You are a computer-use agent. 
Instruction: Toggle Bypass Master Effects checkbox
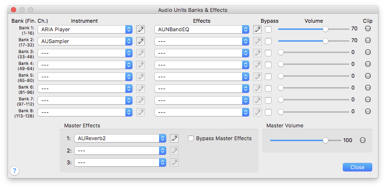191,138
